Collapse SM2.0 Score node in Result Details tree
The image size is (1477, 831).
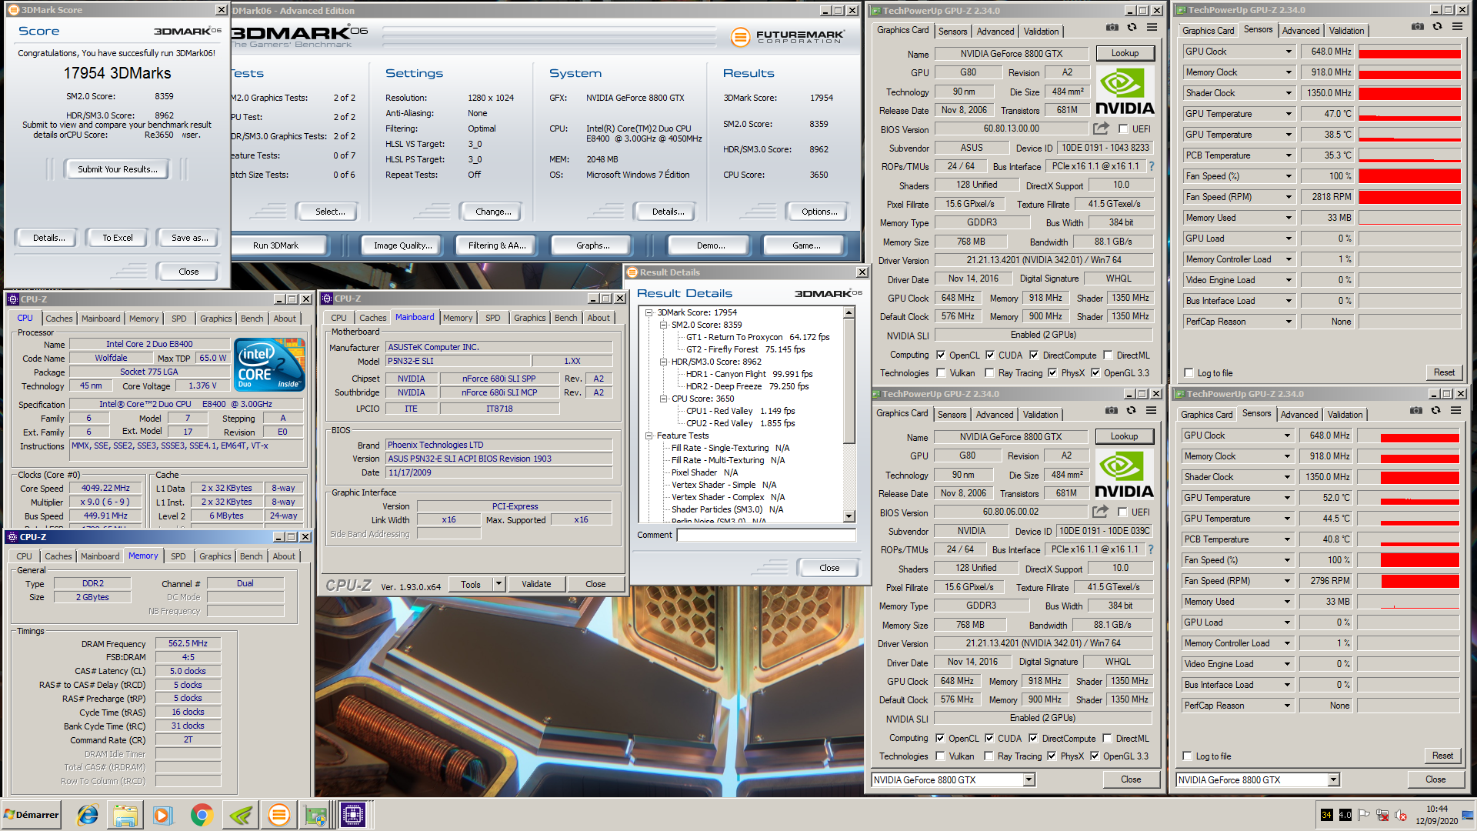(663, 325)
